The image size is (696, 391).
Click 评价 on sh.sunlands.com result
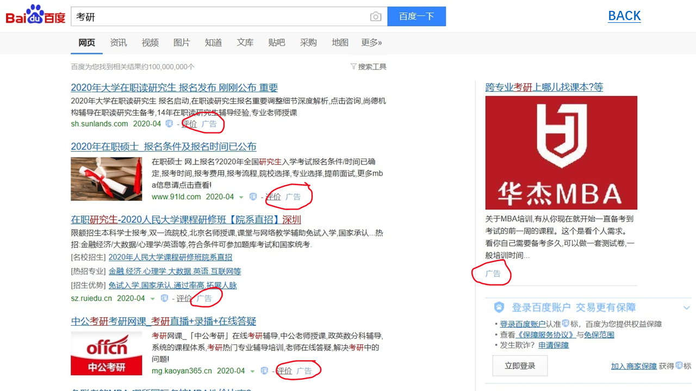tap(189, 124)
